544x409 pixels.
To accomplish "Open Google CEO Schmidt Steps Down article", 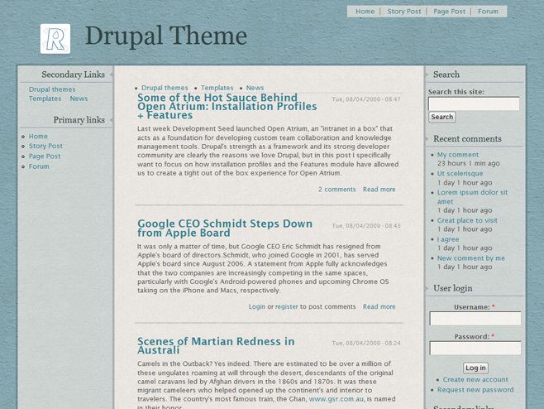I will [225, 229].
